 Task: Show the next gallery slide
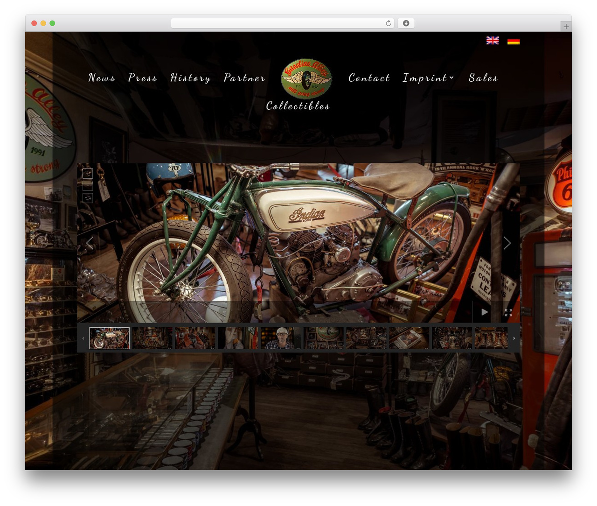tap(507, 243)
